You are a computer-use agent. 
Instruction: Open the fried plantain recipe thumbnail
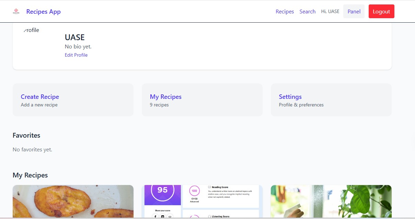pos(73,201)
